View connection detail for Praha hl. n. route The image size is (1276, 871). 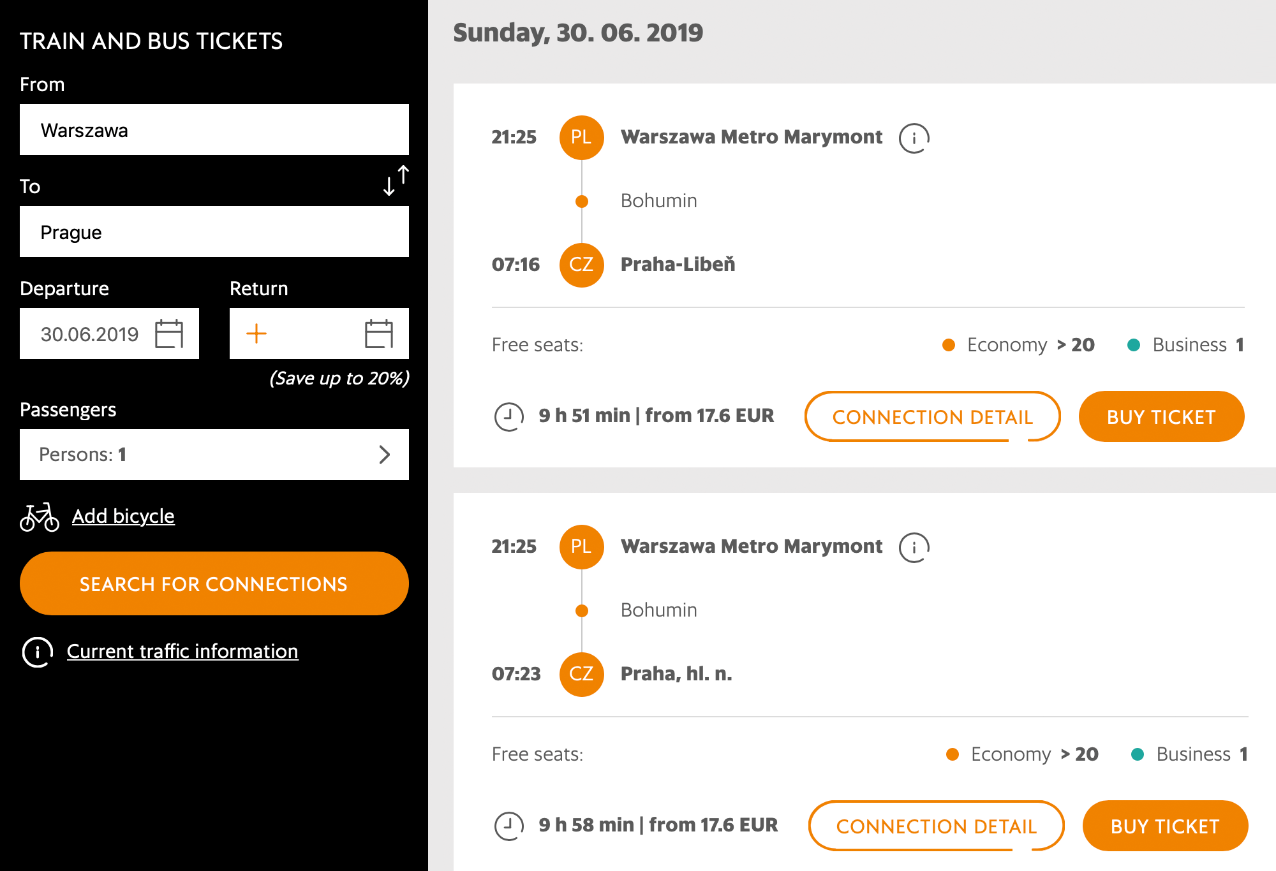tap(936, 826)
